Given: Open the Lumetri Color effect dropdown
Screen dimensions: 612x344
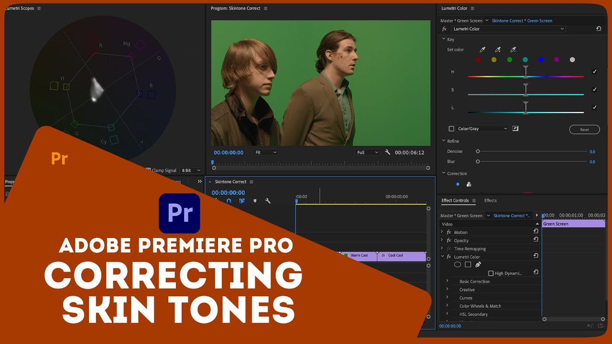Looking at the screenshot, I should pyautogui.click(x=508, y=29).
